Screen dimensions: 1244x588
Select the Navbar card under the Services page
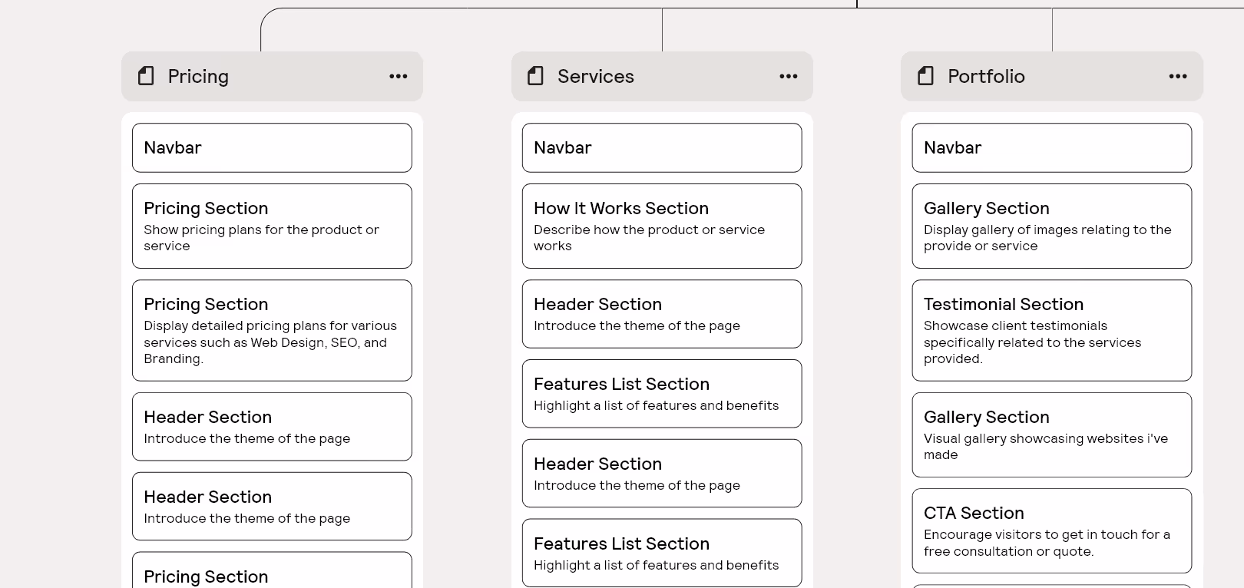click(662, 147)
